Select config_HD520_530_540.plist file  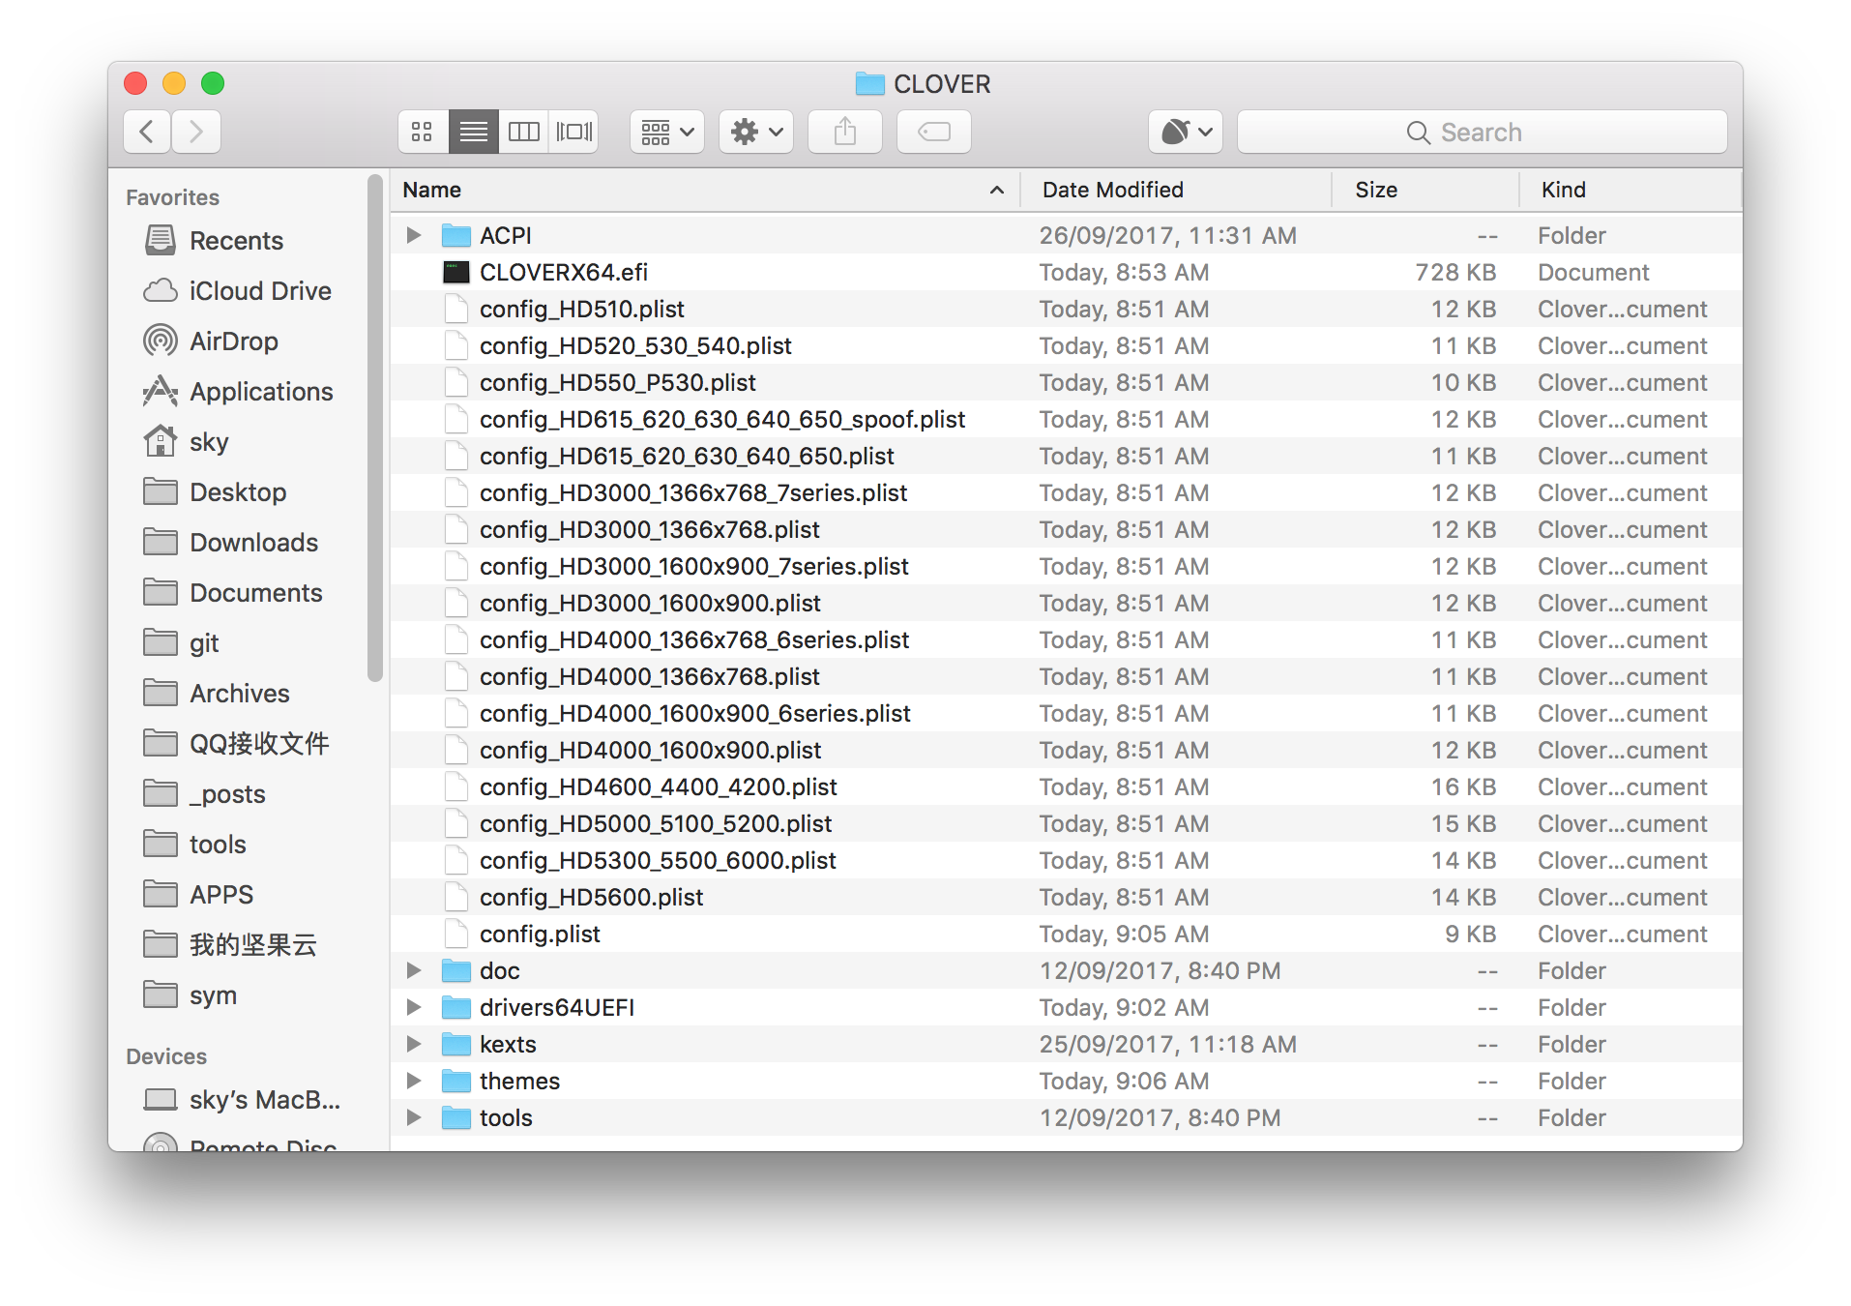click(x=1066, y=345)
